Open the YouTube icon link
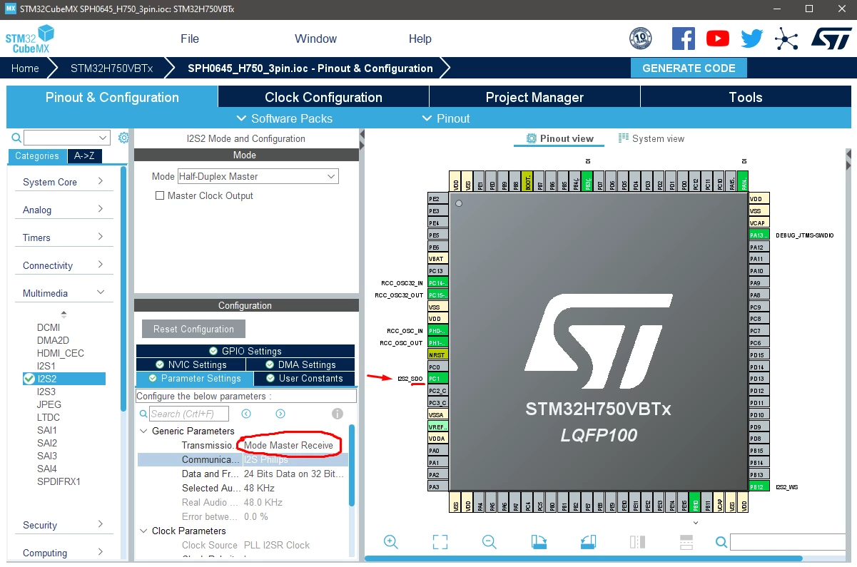 click(718, 39)
